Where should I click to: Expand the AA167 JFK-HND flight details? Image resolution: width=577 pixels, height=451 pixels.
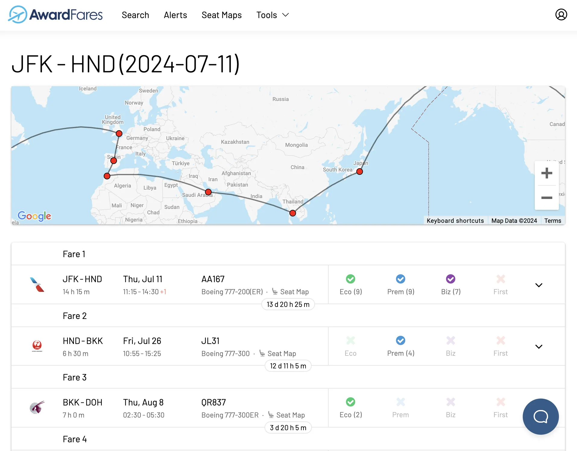coord(539,285)
